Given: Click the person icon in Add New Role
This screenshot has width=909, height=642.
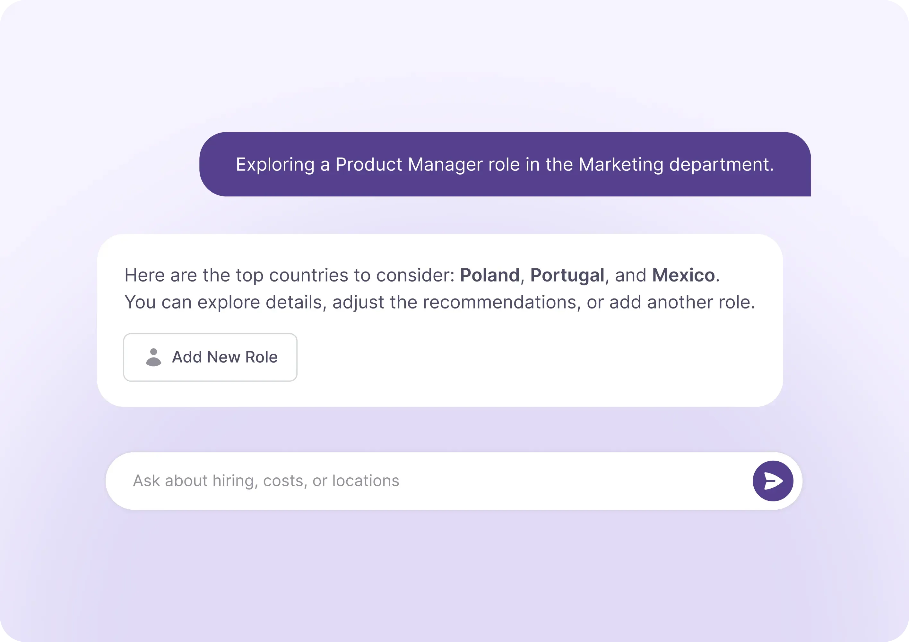Looking at the screenshot, I should [x=154, y=357].
